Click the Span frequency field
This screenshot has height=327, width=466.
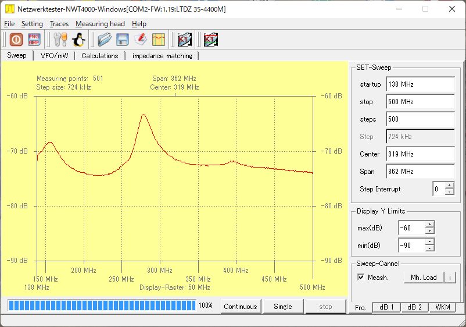421,172
